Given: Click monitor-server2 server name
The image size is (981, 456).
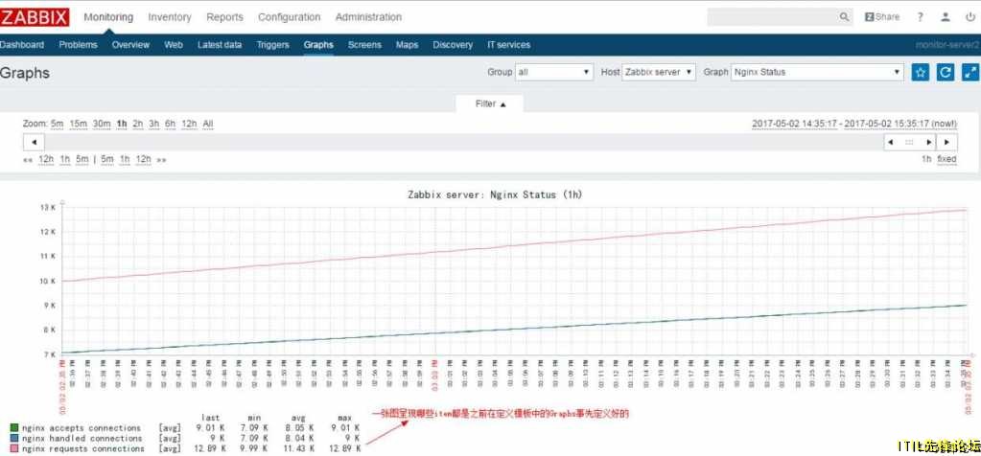Looking at the screenshot, I should [x=947, y=45].
